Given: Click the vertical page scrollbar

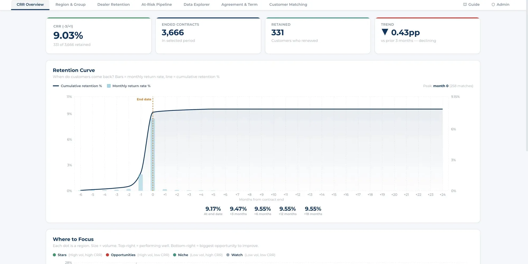Looking at the screenshot, I should [527, 76].
